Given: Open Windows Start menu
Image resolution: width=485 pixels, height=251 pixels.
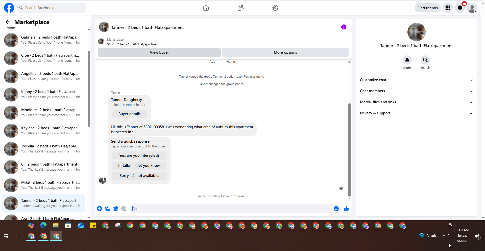Looking at the screenshot, I should coord(6,236).
